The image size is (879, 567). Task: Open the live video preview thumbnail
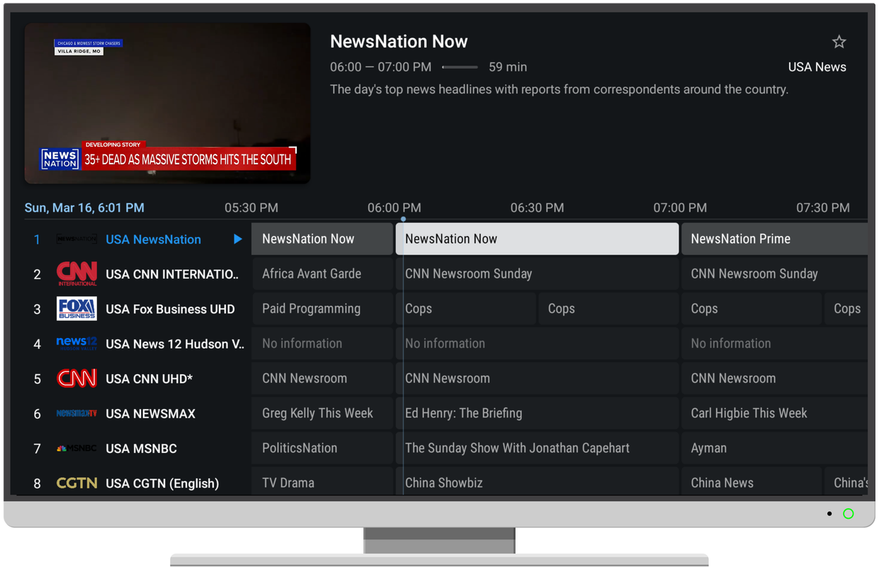pos(168,103)
